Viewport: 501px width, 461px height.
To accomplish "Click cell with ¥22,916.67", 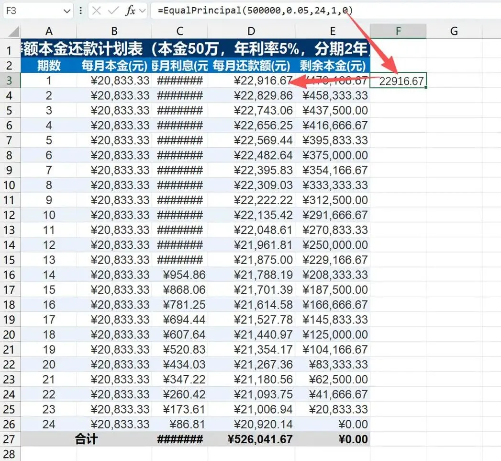I will click(x=251, y=81).
